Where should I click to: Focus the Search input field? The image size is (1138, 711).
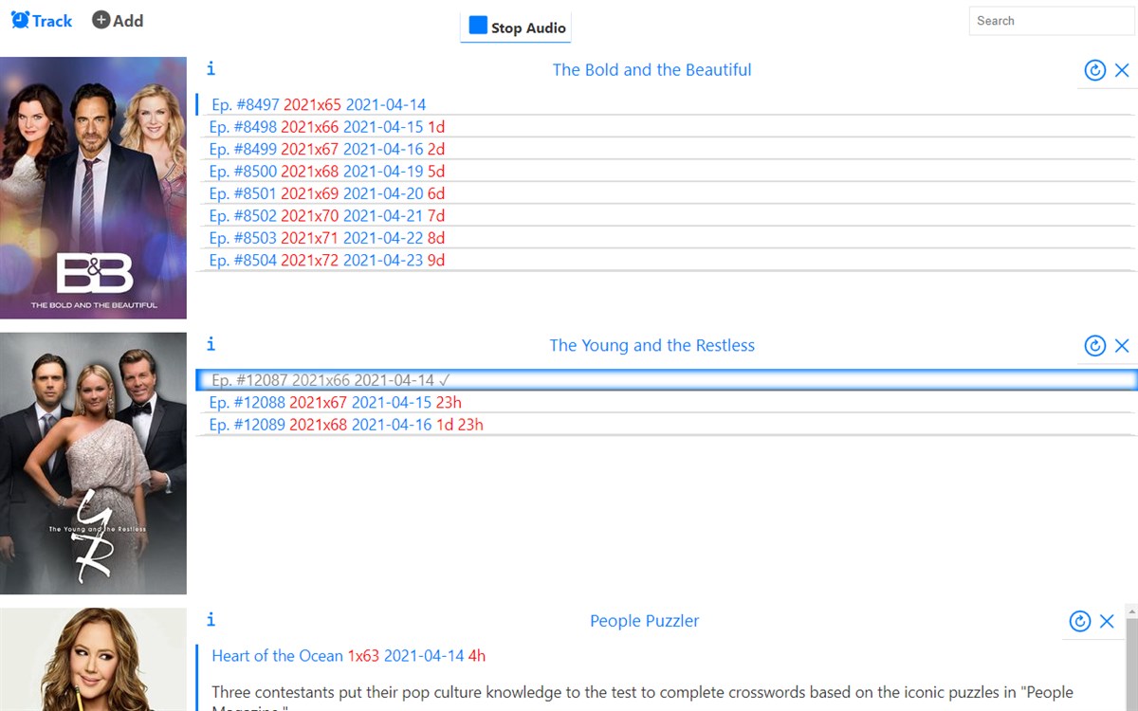pos(1051,21)
